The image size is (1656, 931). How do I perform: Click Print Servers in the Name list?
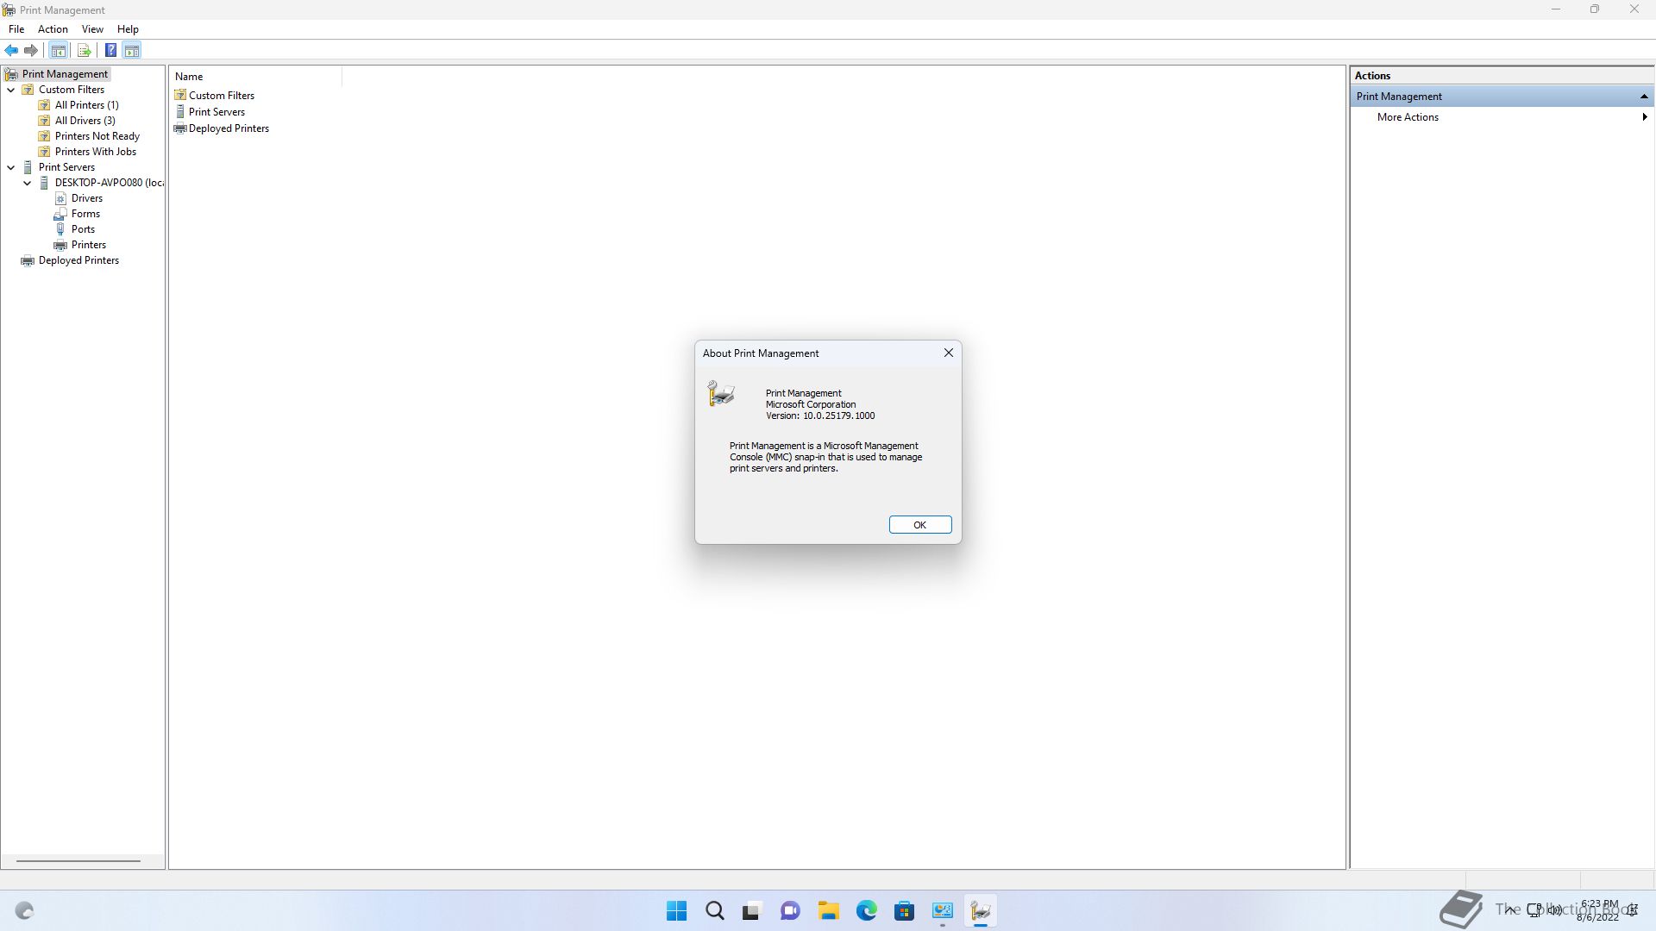point(216,112)
